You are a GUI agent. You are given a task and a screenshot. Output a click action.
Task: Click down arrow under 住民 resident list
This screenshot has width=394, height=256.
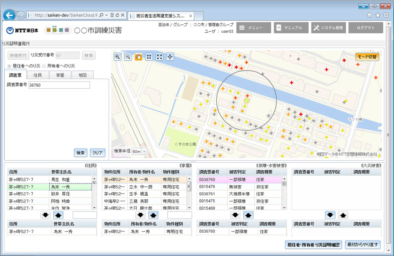coord(45,215)
